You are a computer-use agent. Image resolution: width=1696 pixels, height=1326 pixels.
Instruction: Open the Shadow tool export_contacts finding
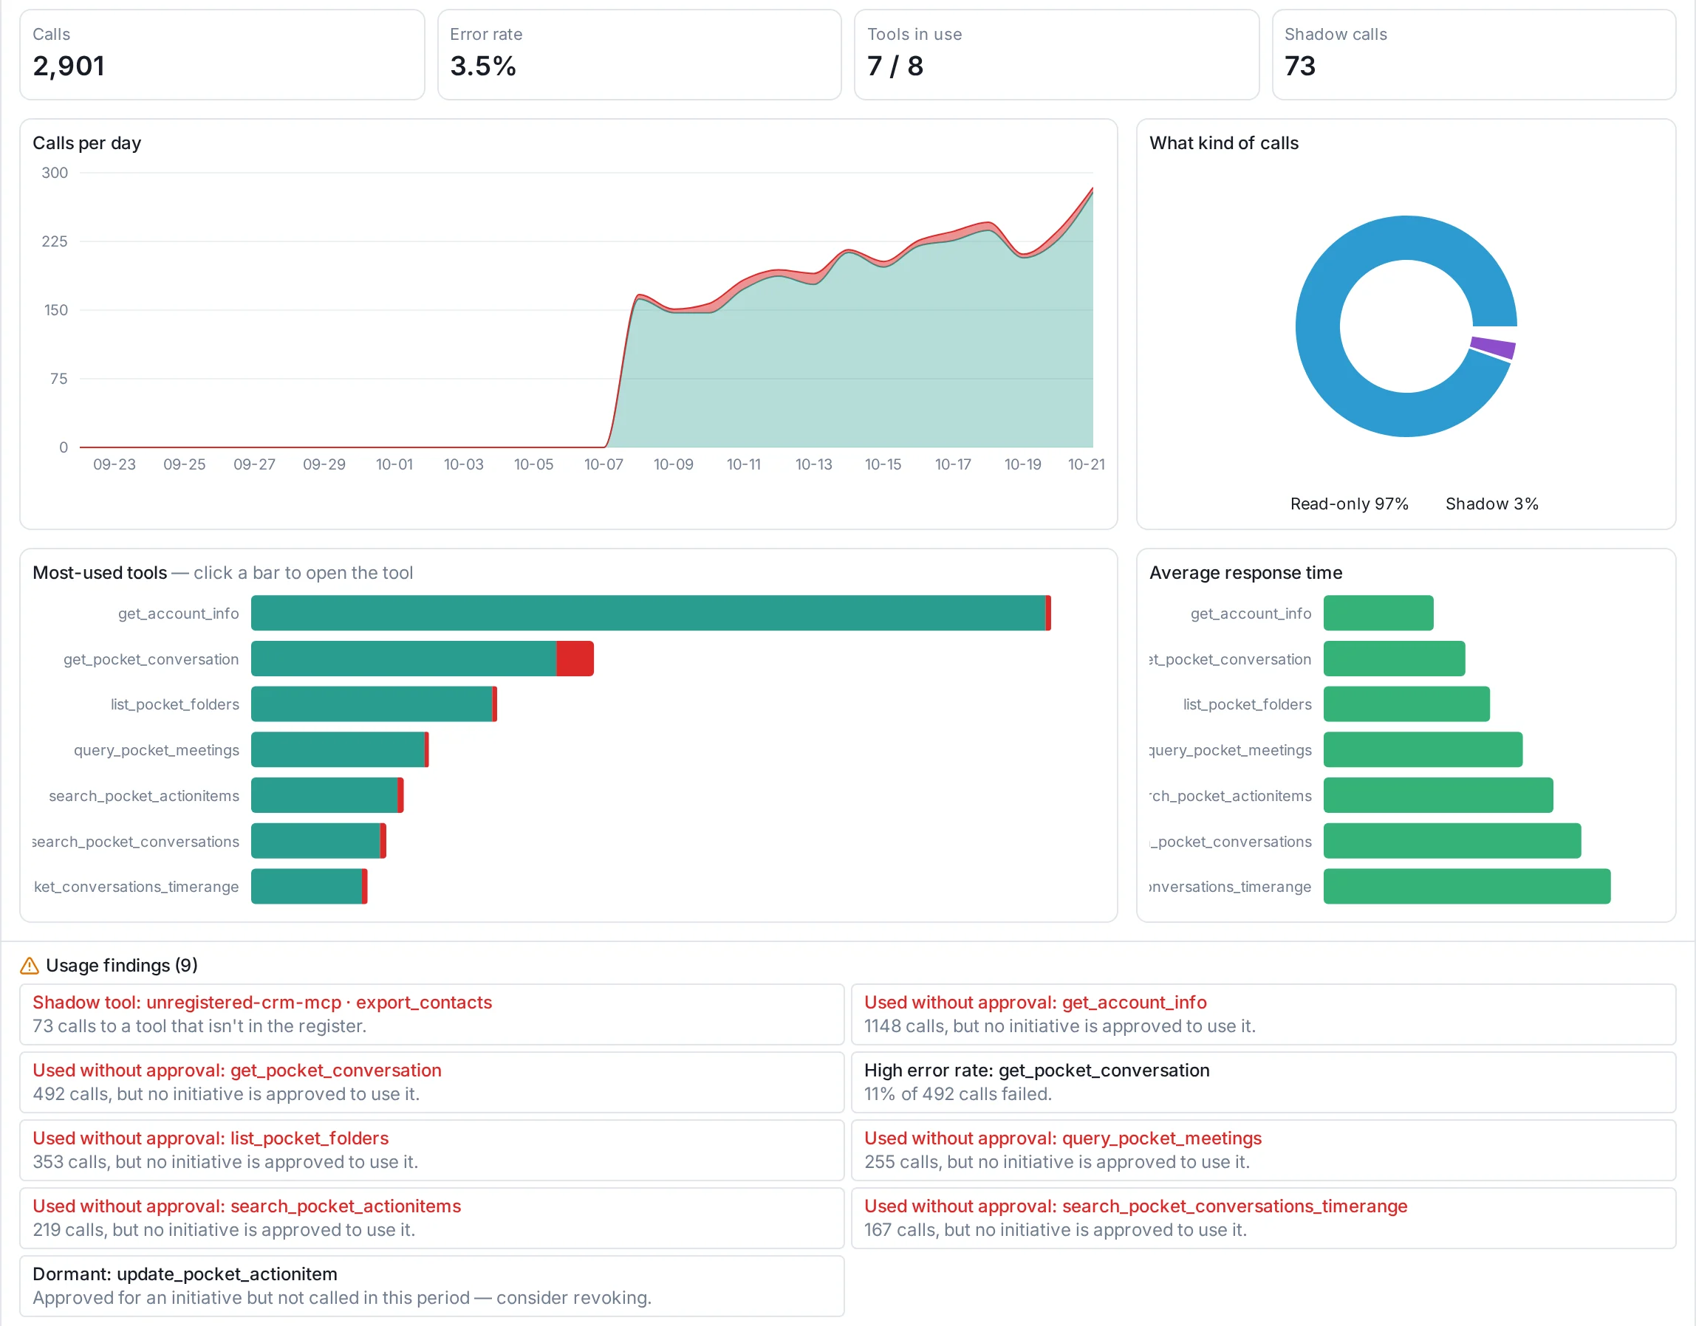coord(432,1014)
